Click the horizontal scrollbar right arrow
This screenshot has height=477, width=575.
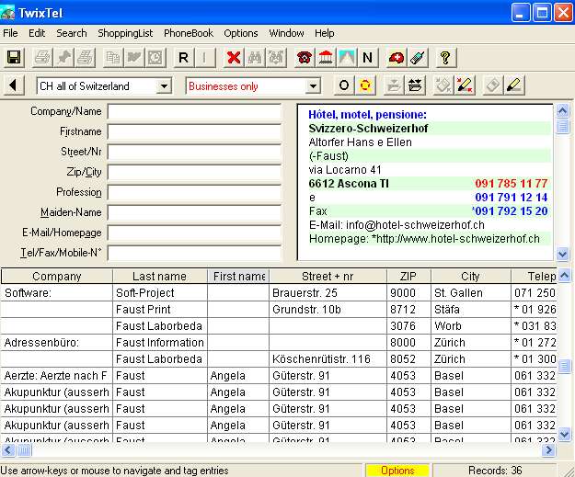tap(549, 450)
